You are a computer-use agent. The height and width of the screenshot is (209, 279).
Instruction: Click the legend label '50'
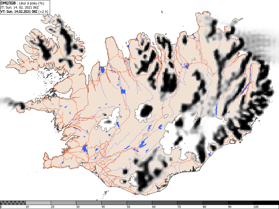coord(128,207)
